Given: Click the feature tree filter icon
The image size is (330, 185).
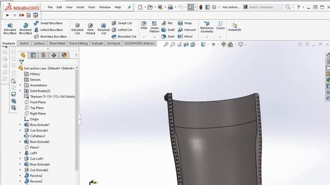Looking at the screenshot, I should coord(22,62).
